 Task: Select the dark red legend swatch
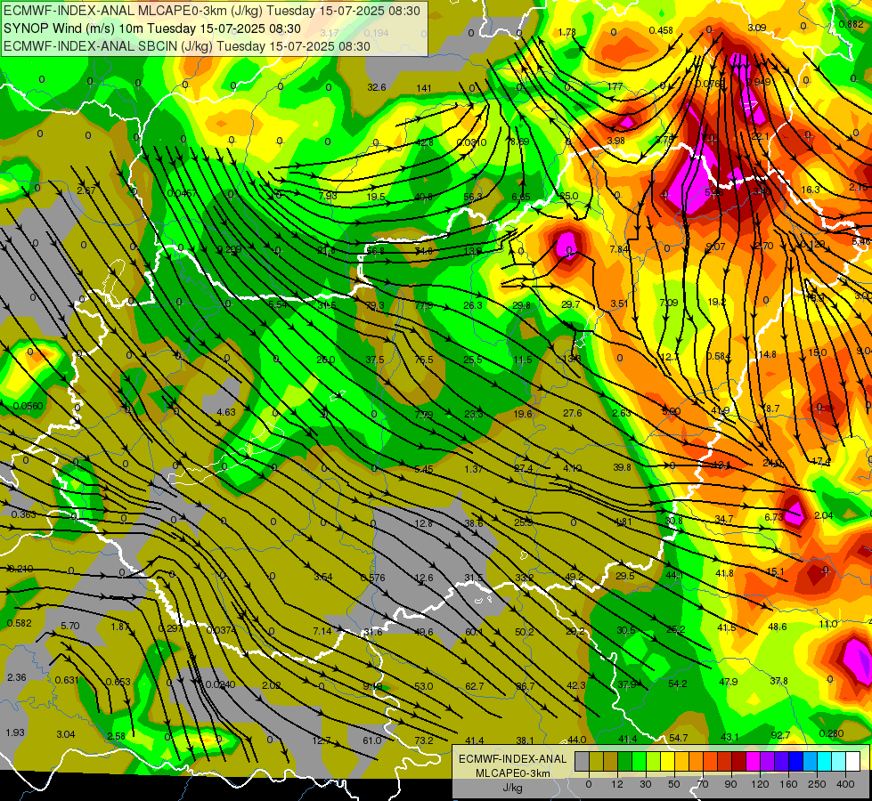(739, 761)
